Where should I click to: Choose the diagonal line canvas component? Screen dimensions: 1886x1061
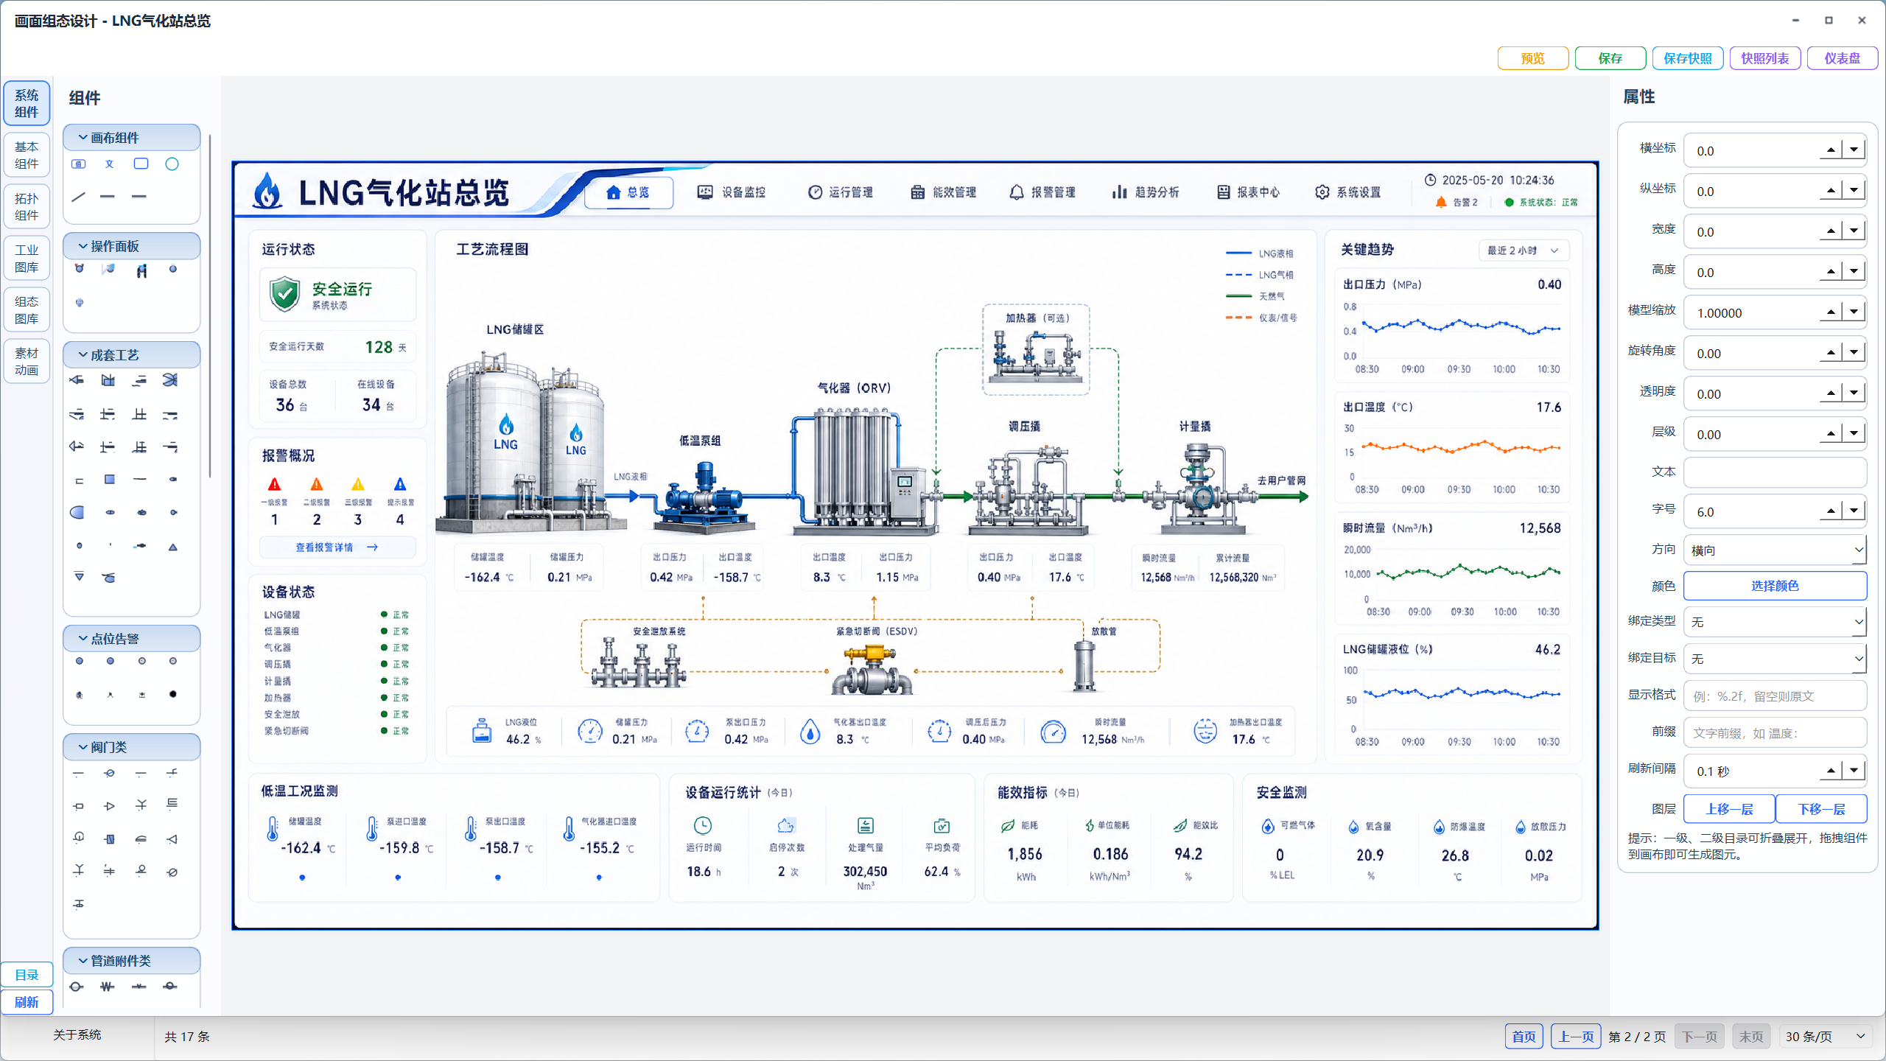[78, 197]
